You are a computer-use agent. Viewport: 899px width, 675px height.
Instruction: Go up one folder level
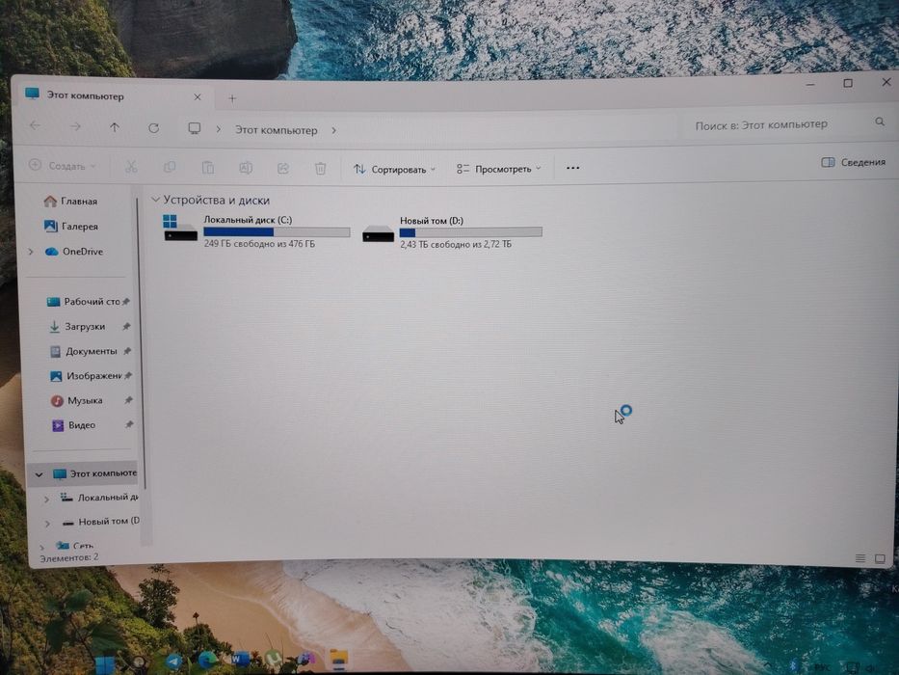pyautogui.click(x=115, y=127)
